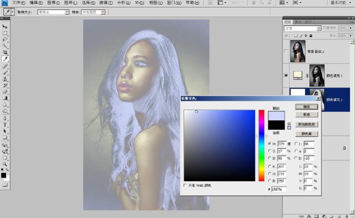This screenshot has width=355, height=218.
Task: Hide the 颜色填充 1 layer via eye icon
Action: [x=286, y=75]
